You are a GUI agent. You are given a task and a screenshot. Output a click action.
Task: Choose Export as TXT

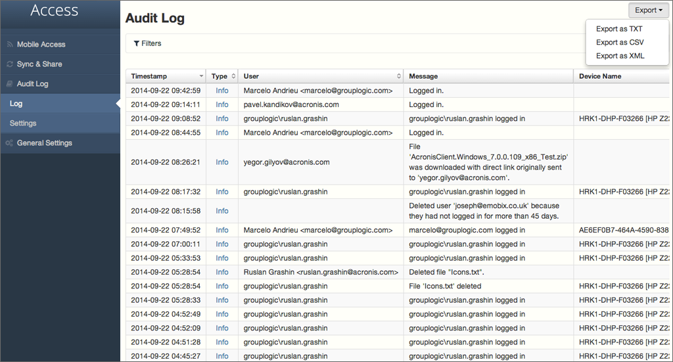tap(619, 29)
